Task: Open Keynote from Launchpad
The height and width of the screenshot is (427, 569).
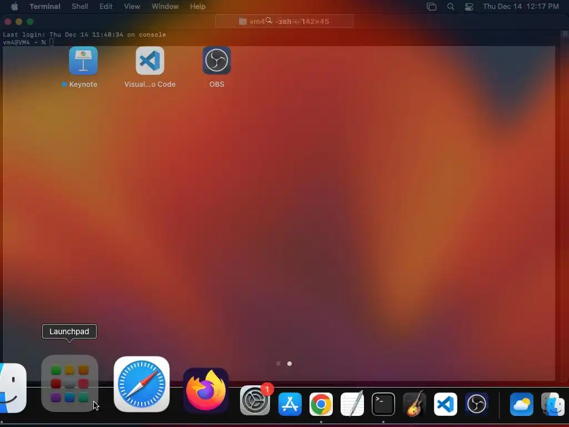Action: pos(83,61)
